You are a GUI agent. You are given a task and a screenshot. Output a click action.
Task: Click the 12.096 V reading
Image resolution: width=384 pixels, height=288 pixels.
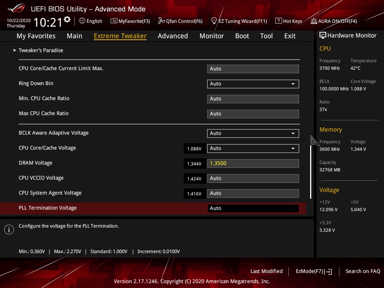[328, 210]
